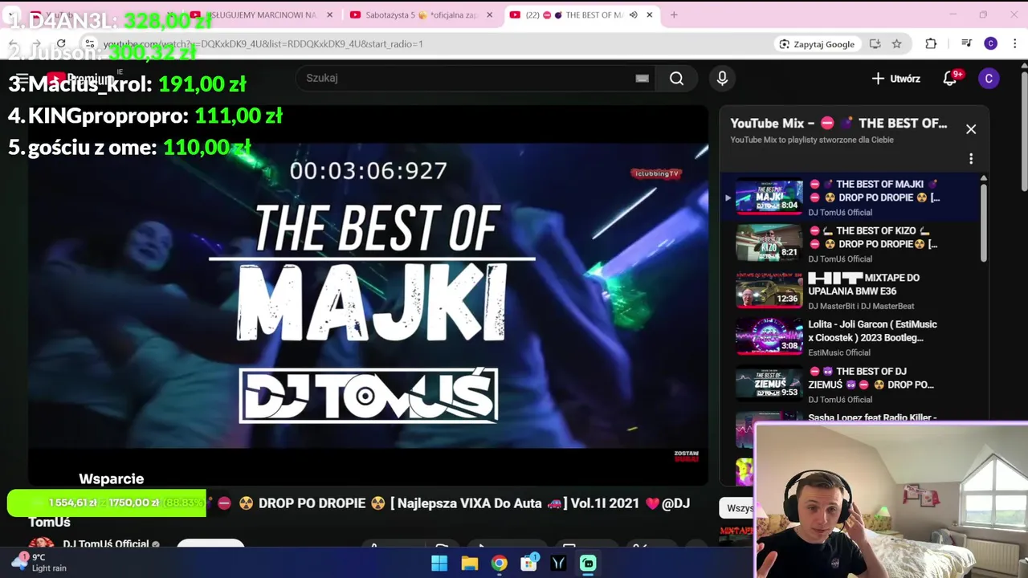This screenshot has height=578, width=1028.
Task: Reload the current page
Action: (x=61, y=43)
